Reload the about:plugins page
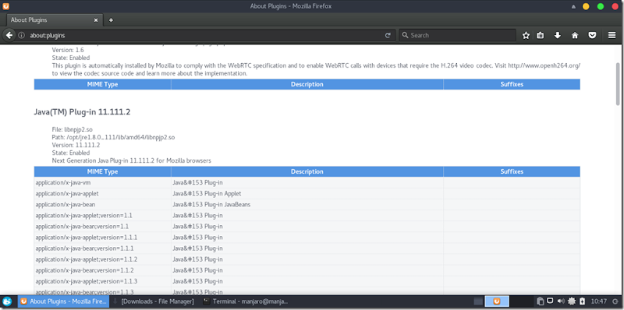 pyautogui.click(x=388, y=35)
